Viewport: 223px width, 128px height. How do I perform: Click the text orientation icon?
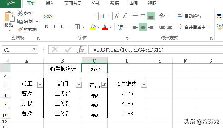tap(162, 16)
